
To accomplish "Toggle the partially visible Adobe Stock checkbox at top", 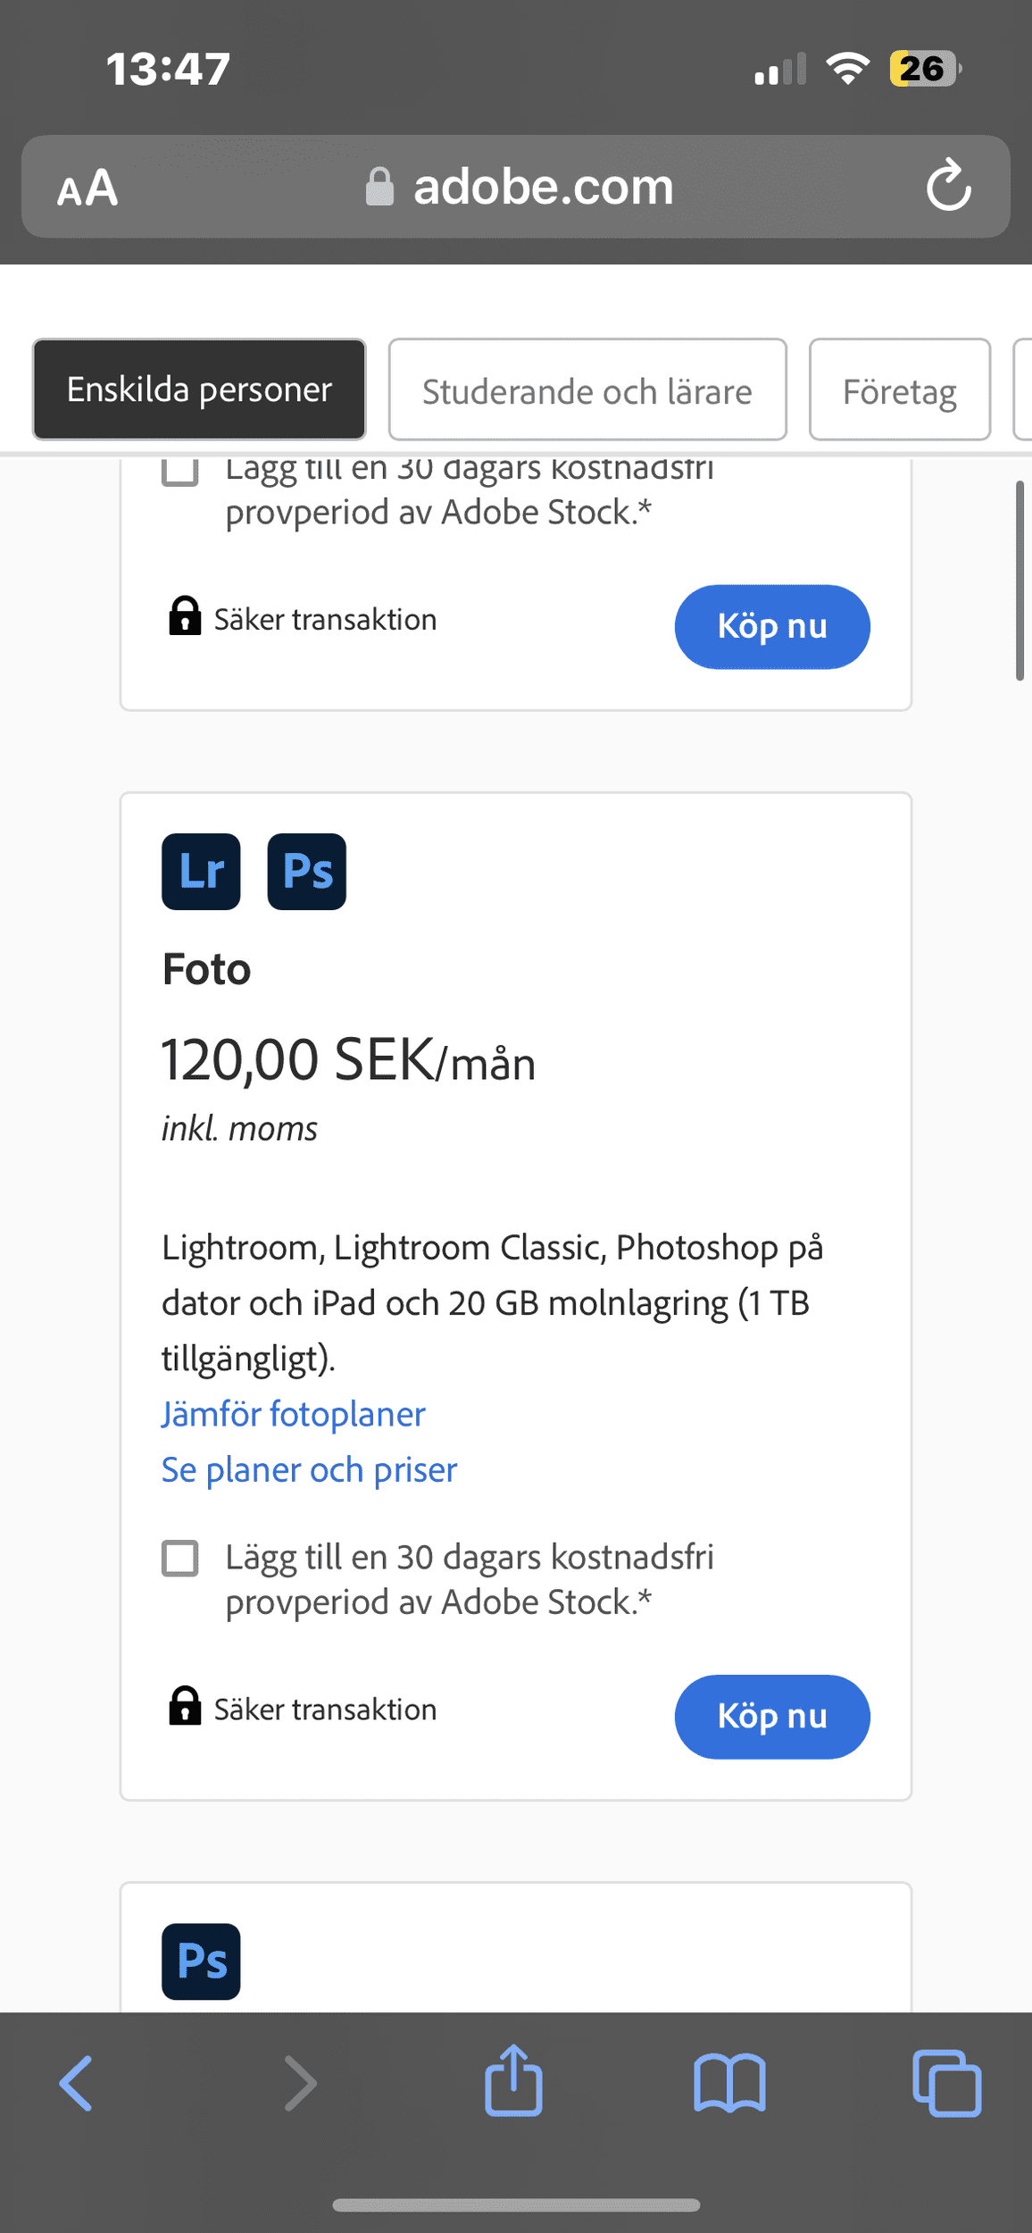I will coord(180,473).
